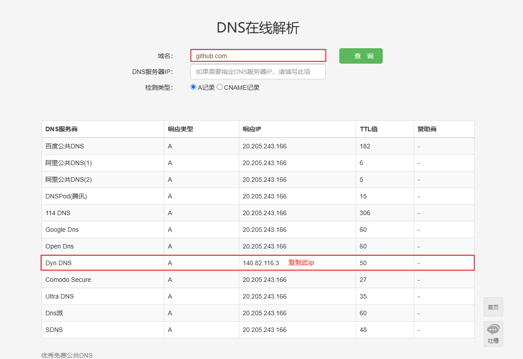Click the green 查询 query button
The width and height of the screenshot is (523, 359).
tap(361, 56)
